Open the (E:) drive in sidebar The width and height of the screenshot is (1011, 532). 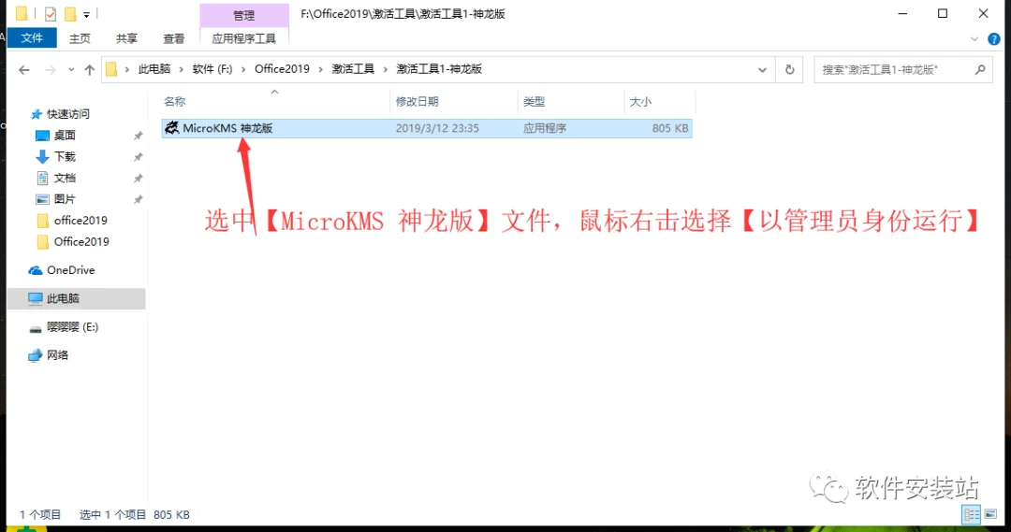pos(72,327)
